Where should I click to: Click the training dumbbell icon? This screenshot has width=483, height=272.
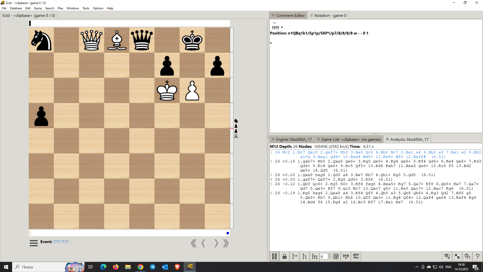(346, 256)
